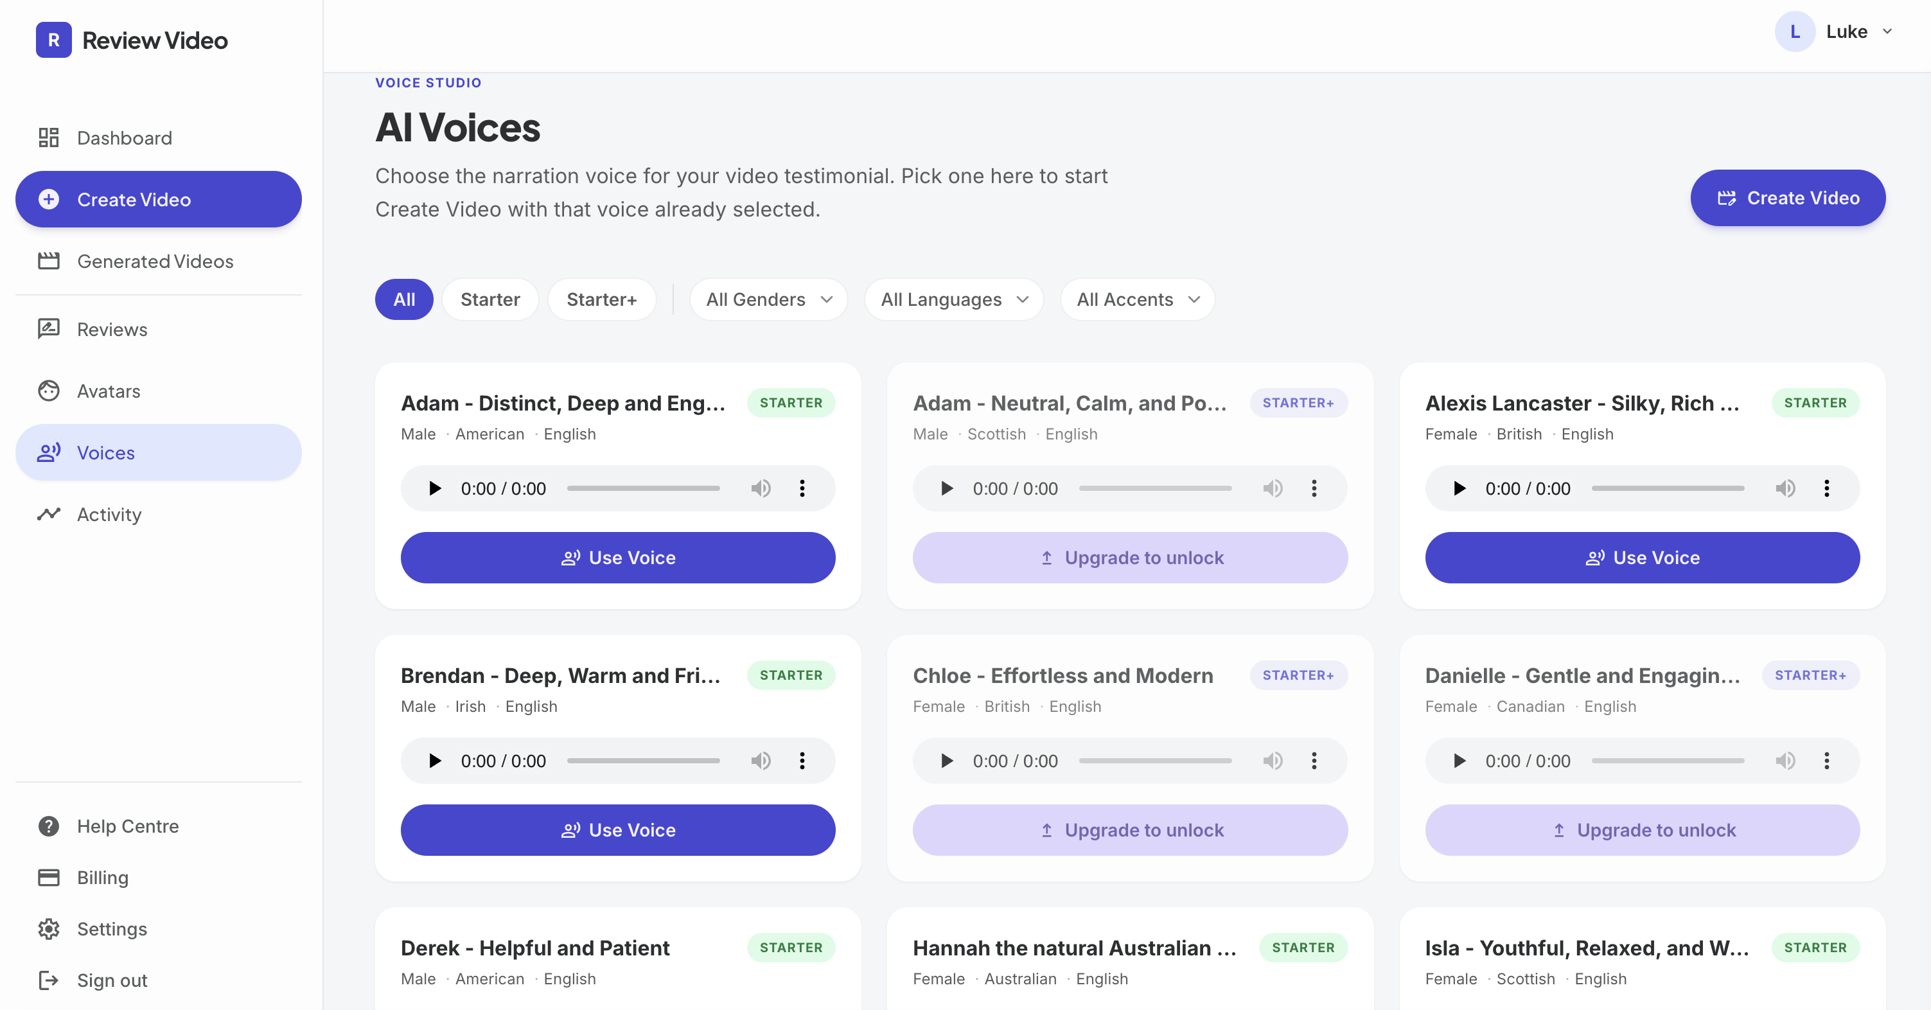This screenshot has width=1931, height=1010.
Task: Click the Luke avatar circle
Action: pyautogui.click(x=1795, y=31)
